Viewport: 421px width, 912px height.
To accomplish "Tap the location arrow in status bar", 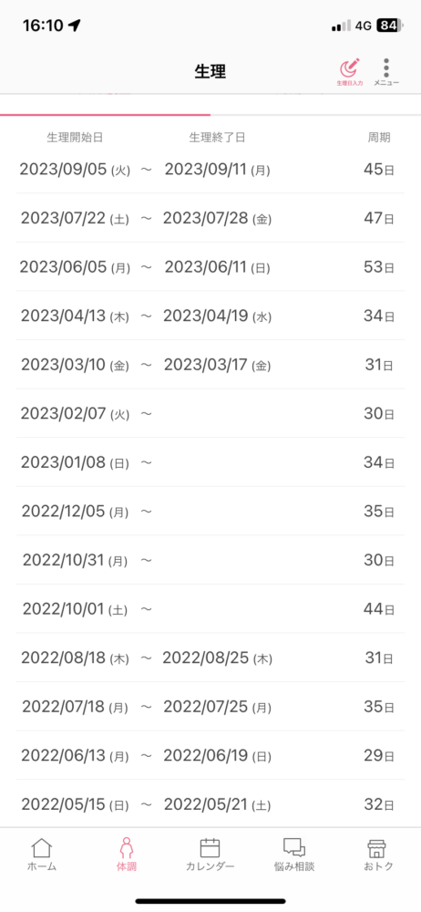I will coord(74,25).
